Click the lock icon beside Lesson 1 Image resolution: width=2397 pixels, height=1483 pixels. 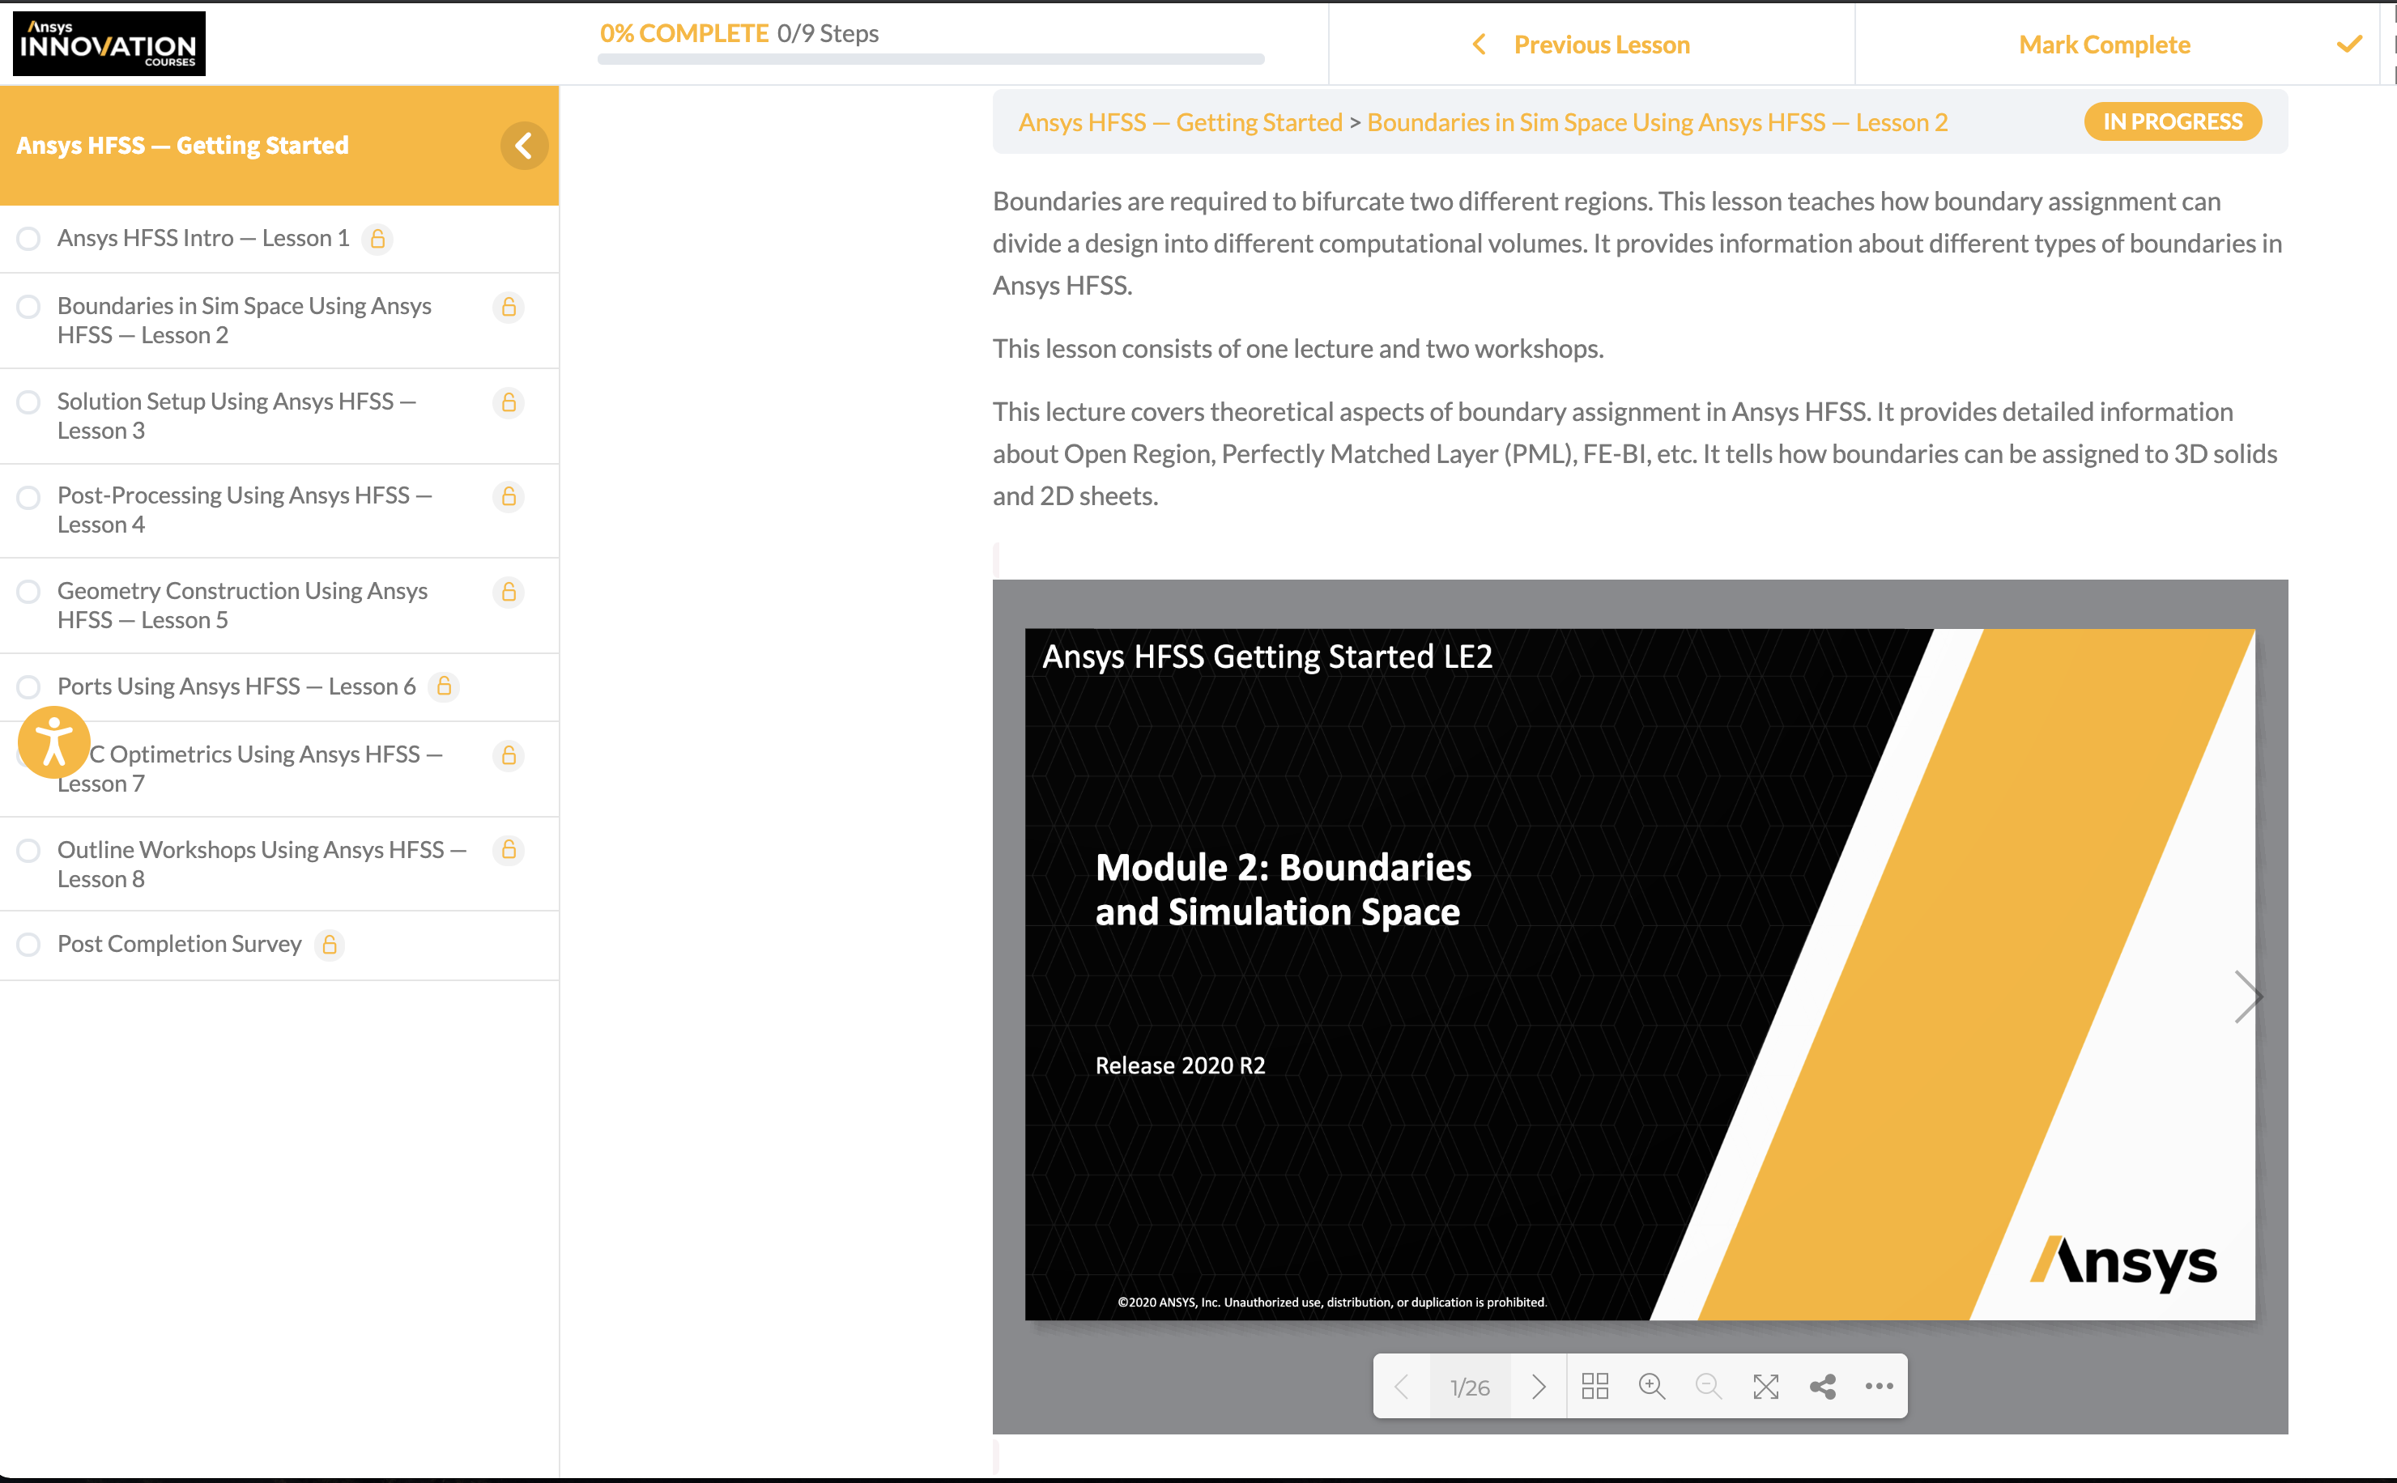coord(377,238)
